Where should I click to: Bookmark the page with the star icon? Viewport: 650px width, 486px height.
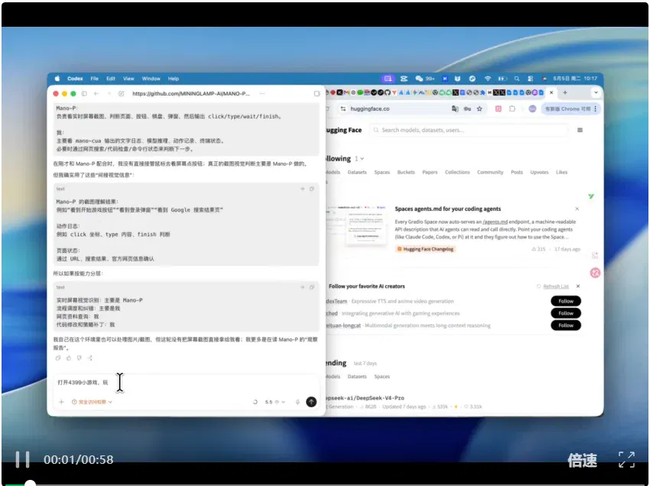tap(479, 109)
